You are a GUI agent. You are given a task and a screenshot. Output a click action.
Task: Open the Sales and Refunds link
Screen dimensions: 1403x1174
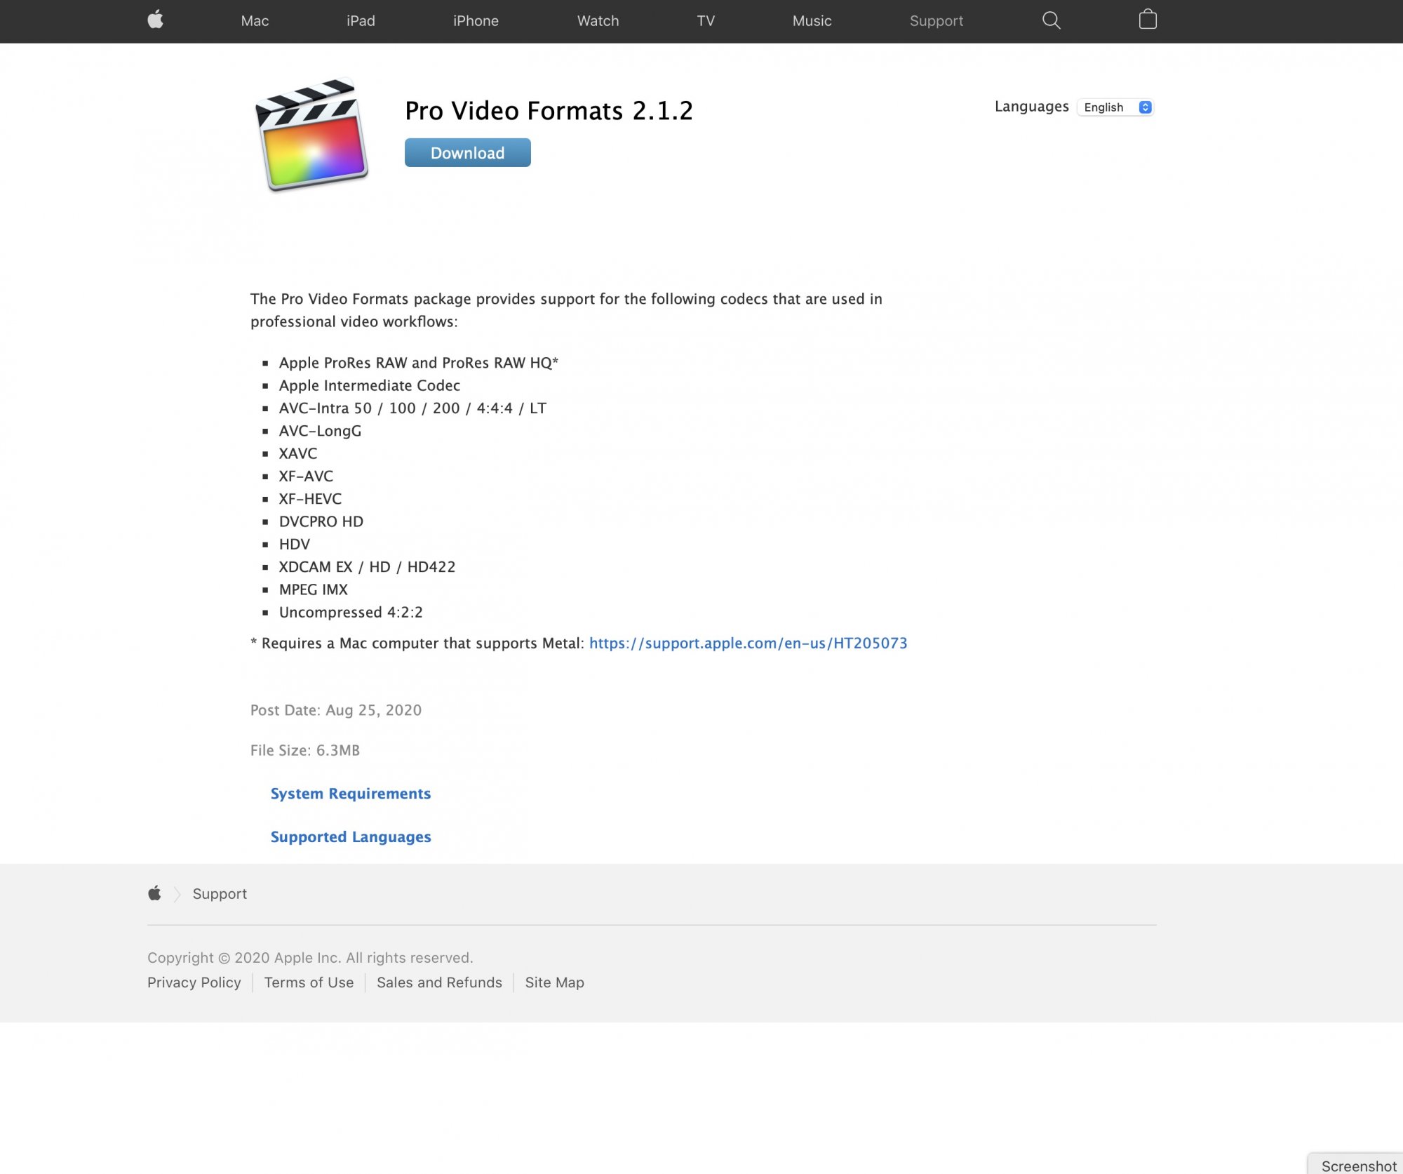439,982
